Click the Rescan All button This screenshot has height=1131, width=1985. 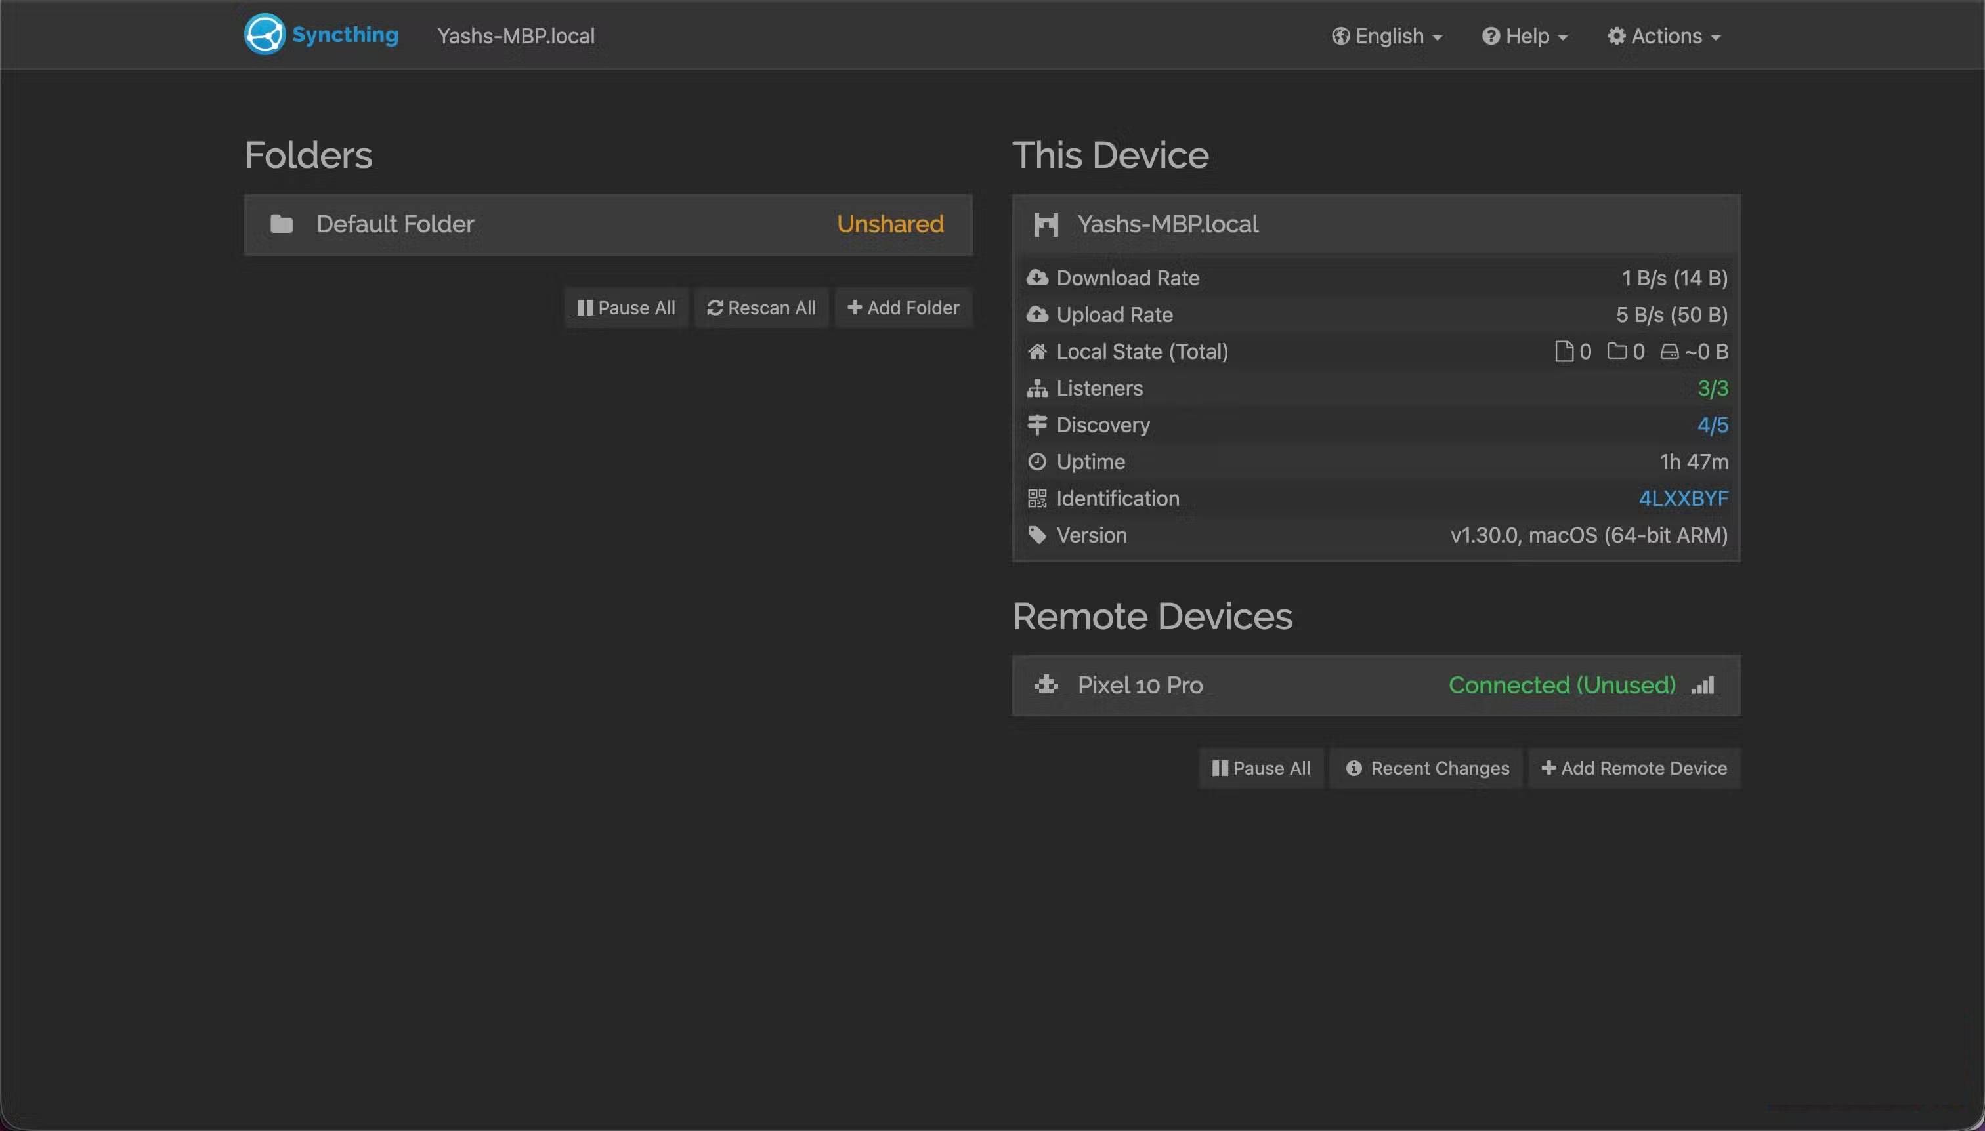coord(761,308)
